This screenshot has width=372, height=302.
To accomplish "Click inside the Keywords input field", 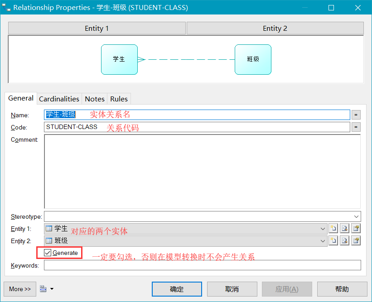I will (x=181, y=265).
